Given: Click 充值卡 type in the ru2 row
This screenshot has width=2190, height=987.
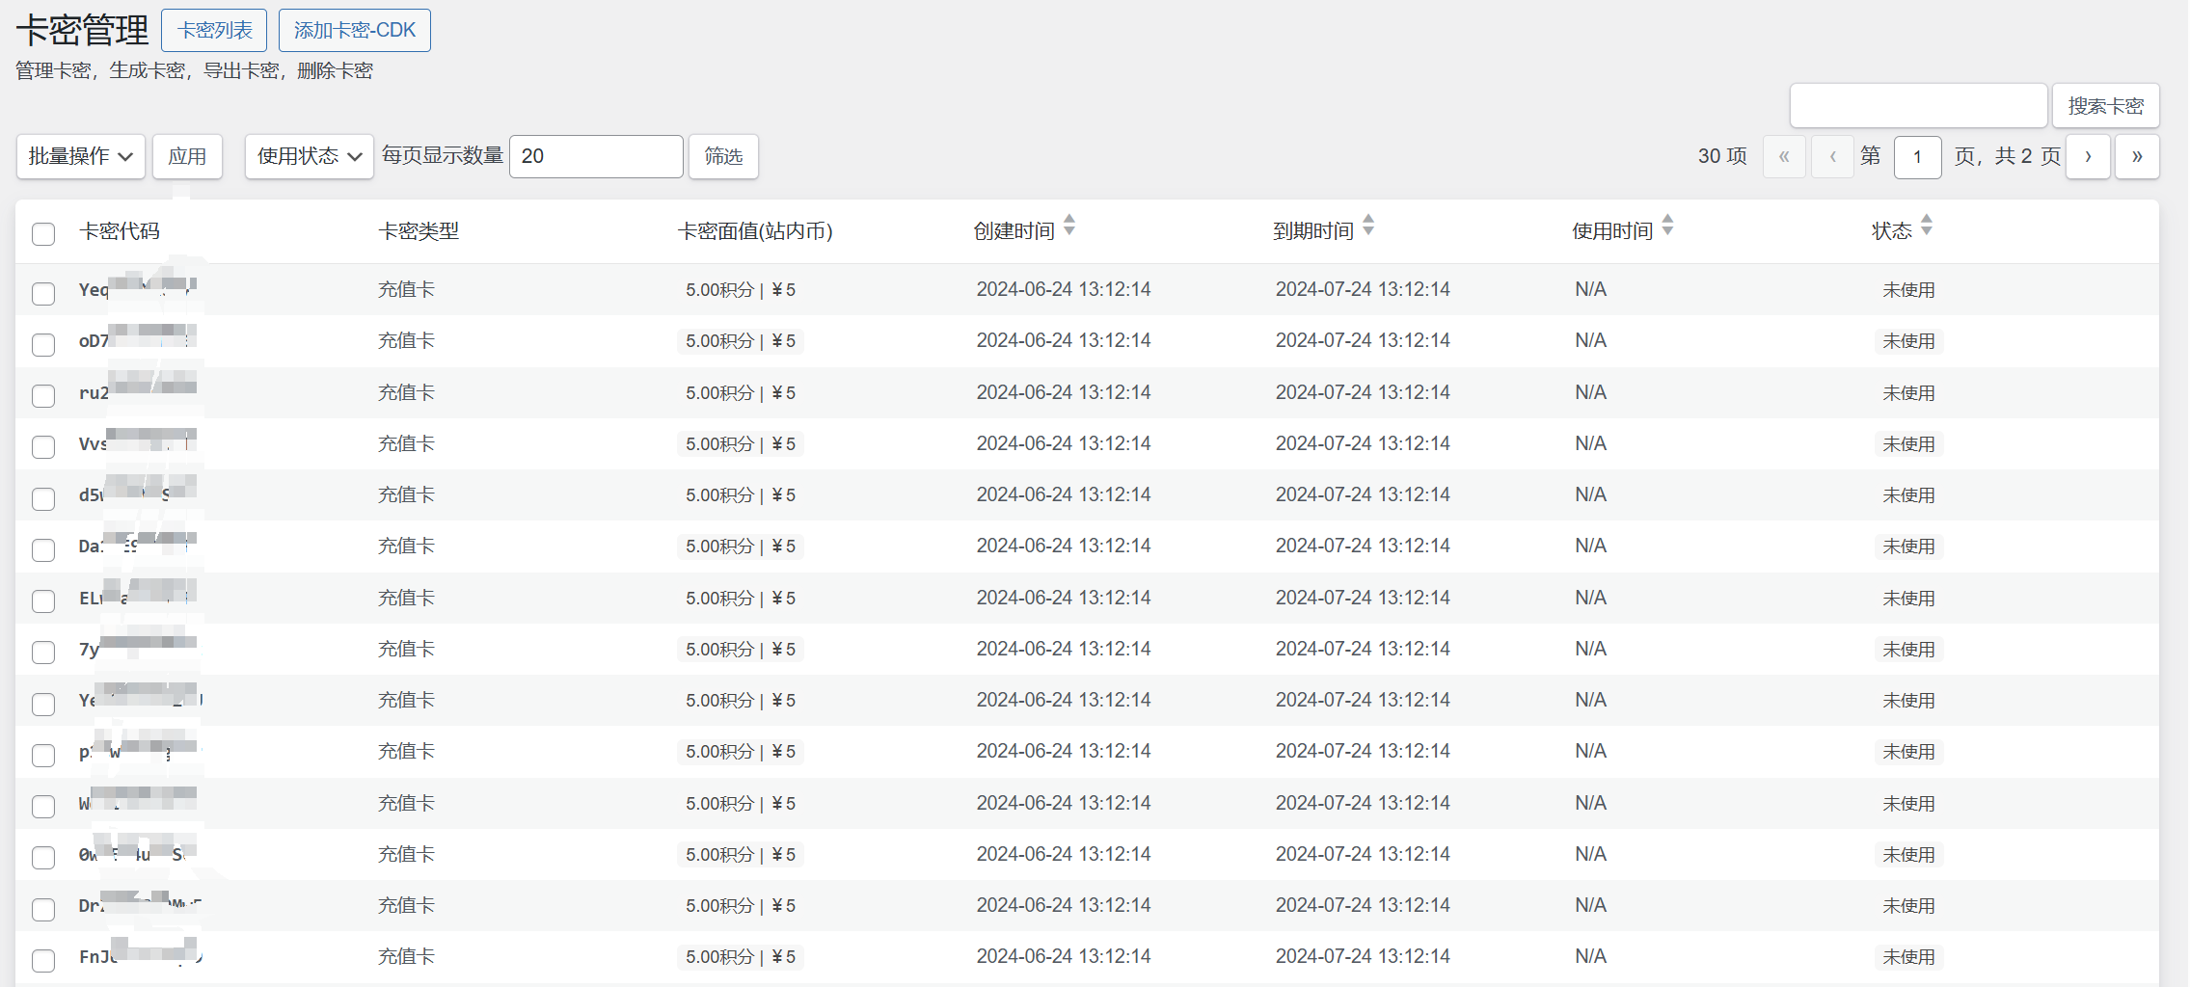Looking at the screenshot, I should [x=406, y=392].
